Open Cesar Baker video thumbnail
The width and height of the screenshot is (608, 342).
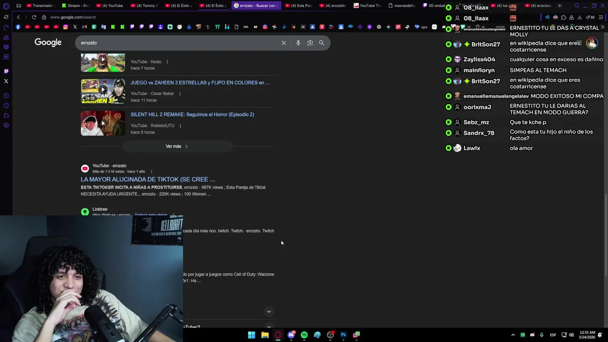[103, 91]
